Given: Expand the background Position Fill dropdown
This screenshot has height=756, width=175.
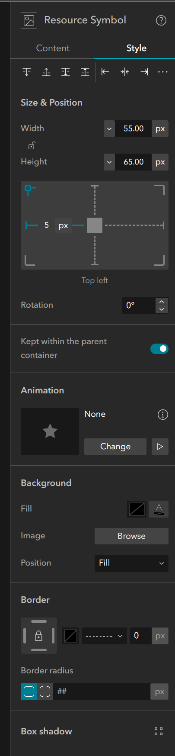Looking at the screenshot, I should [x=132, y=563].
